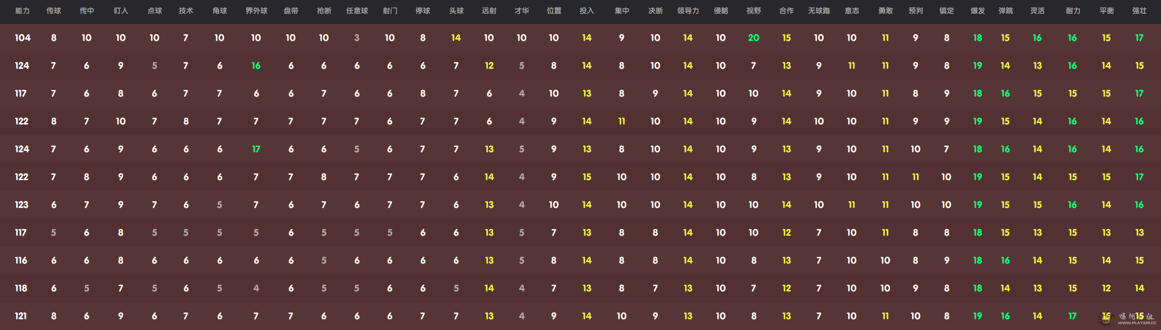The image size is (1161, 330).
Task: Sort by the 传球 column header
Action: click(x=54, y=11)
